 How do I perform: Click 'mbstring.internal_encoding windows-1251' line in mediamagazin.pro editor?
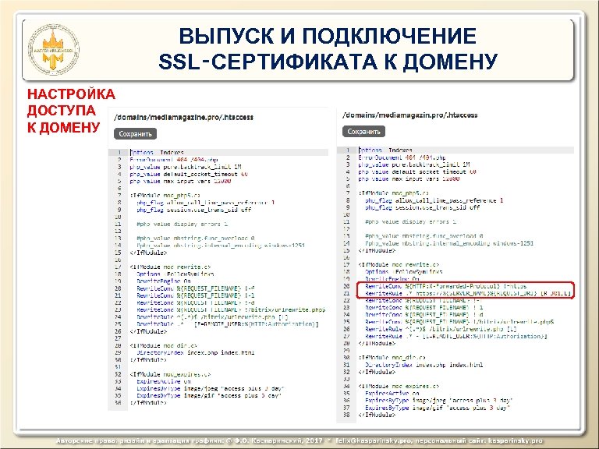coord(449,243)
